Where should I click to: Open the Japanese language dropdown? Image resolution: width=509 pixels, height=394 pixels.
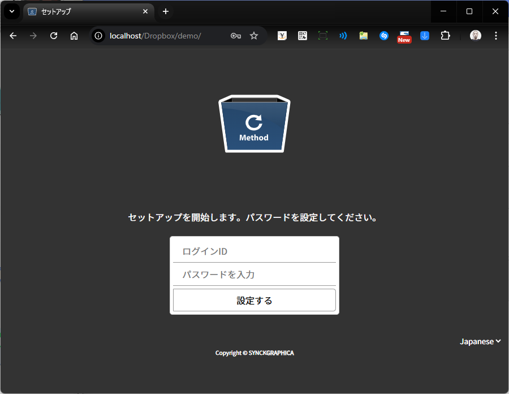coord(480,341)
